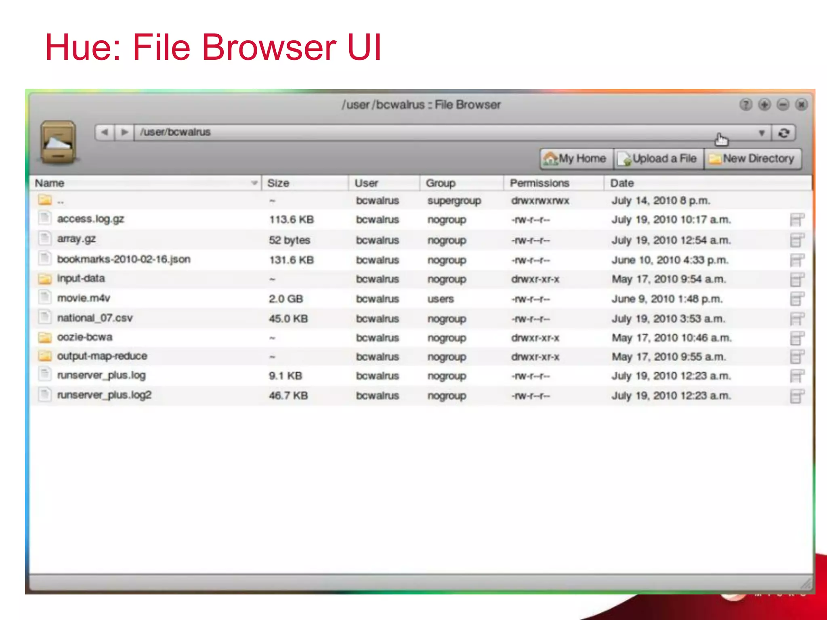827x620 pixels.
Task: Open the parent directory '..' folder icon
Action: (45, 200)
